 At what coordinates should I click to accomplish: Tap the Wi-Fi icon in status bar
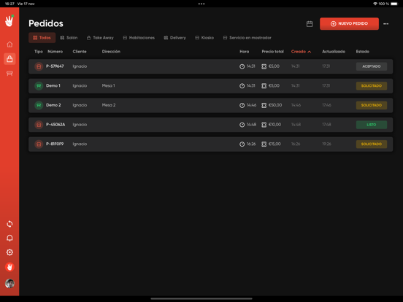coord(375,4)
